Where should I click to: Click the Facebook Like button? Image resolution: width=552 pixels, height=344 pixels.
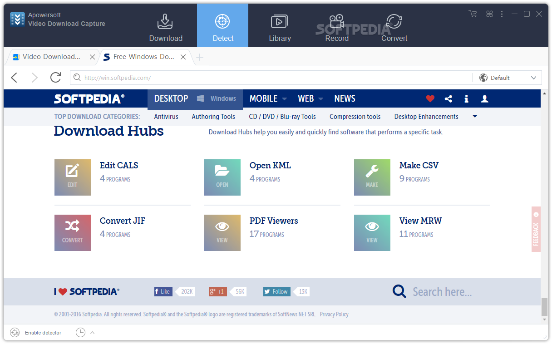pos(163,291)
